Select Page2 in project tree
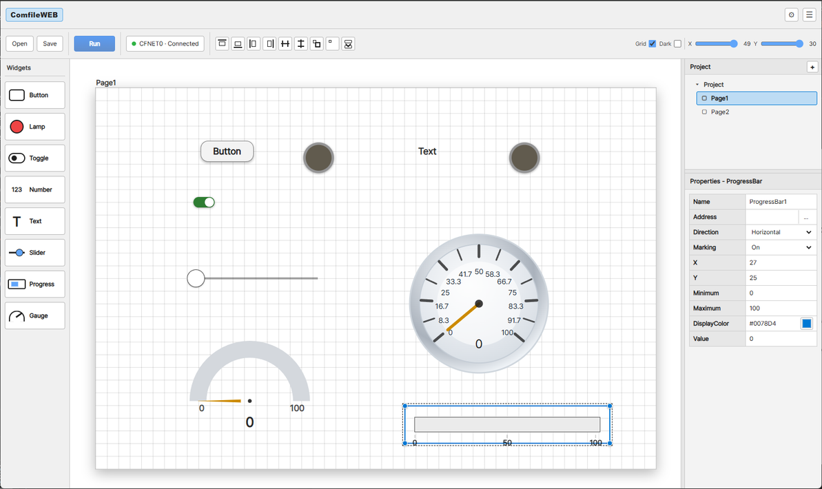The height and width of the screenshot is (489, 822). 757,112
